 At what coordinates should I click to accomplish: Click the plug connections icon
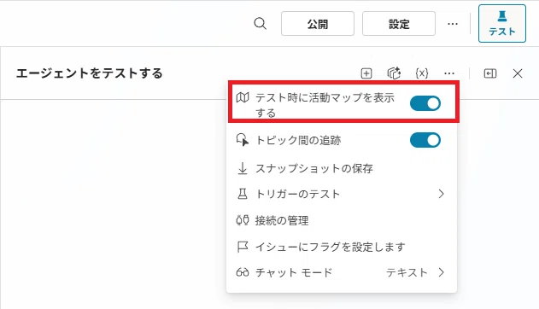(243, 220)
